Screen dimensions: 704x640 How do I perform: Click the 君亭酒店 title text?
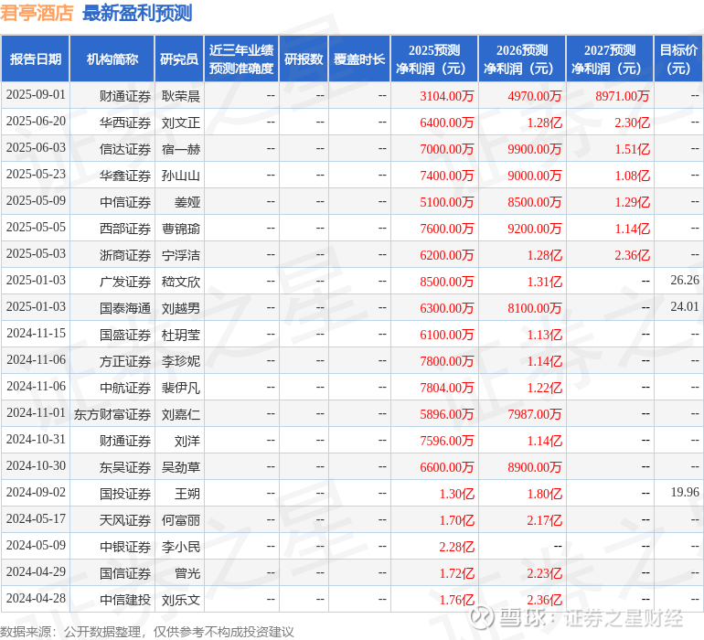click(37, 13)
